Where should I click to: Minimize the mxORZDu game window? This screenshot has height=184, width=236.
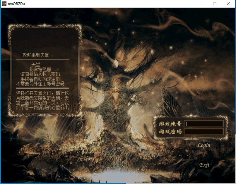tap(201, 4)
